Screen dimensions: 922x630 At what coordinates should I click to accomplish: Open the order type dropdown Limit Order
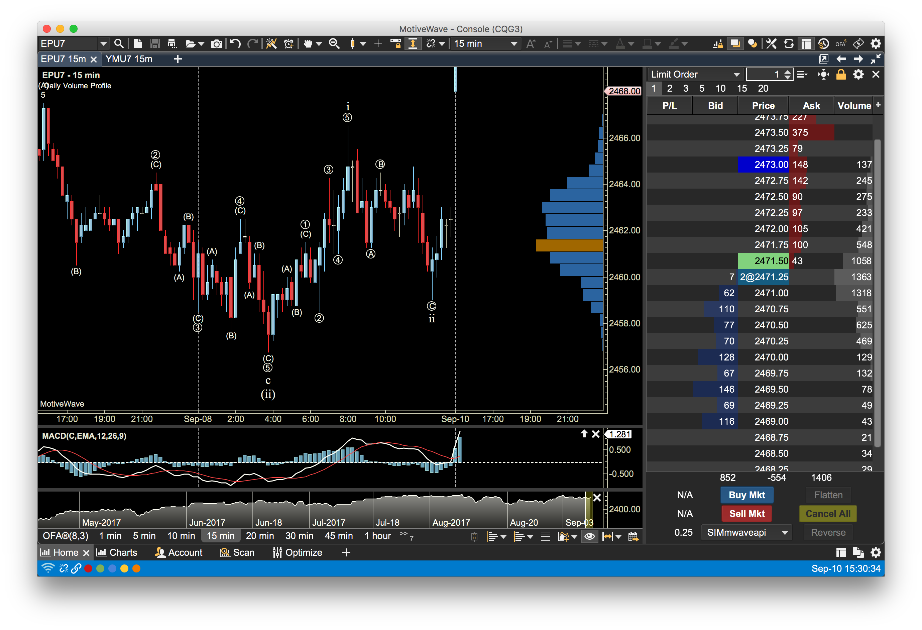[693, 76]
